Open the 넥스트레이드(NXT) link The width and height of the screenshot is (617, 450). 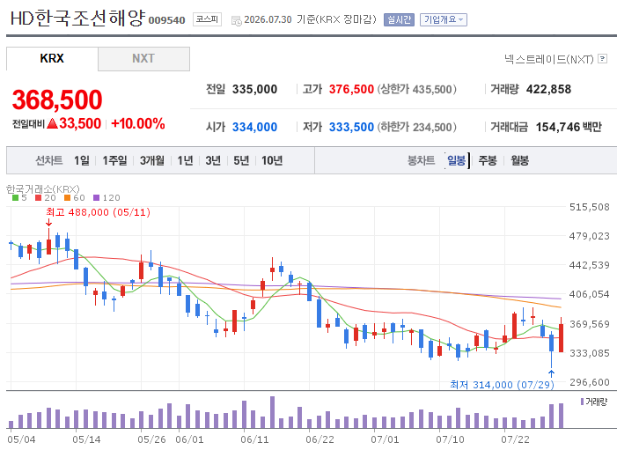(549, 59)
